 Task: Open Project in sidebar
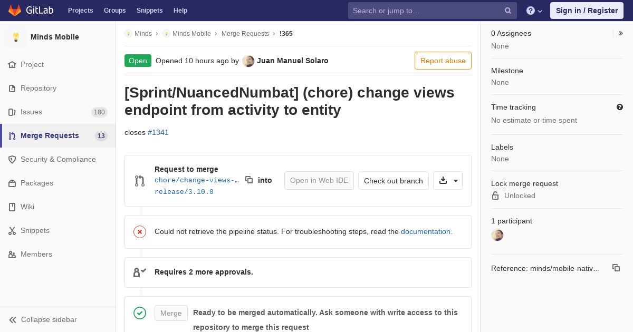[58, 64]
